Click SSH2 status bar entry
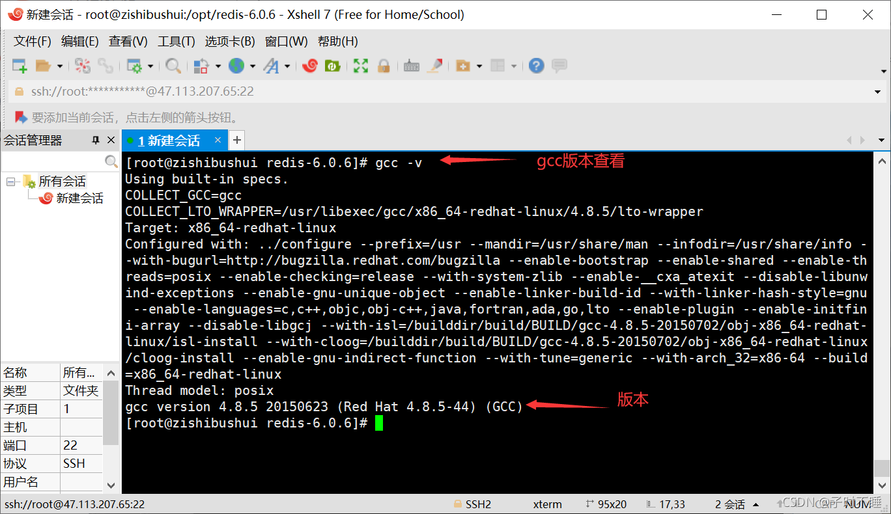This screenshot has width=891, height=514. click(x=472, y=504)
